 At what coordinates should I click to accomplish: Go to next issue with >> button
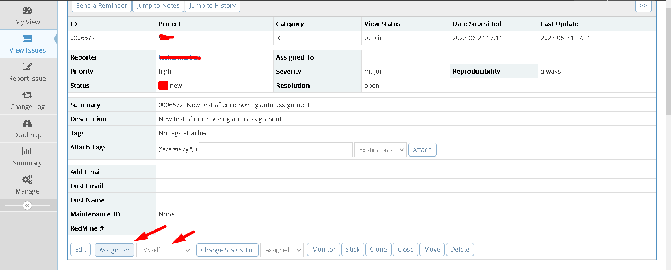coord(643,6)
